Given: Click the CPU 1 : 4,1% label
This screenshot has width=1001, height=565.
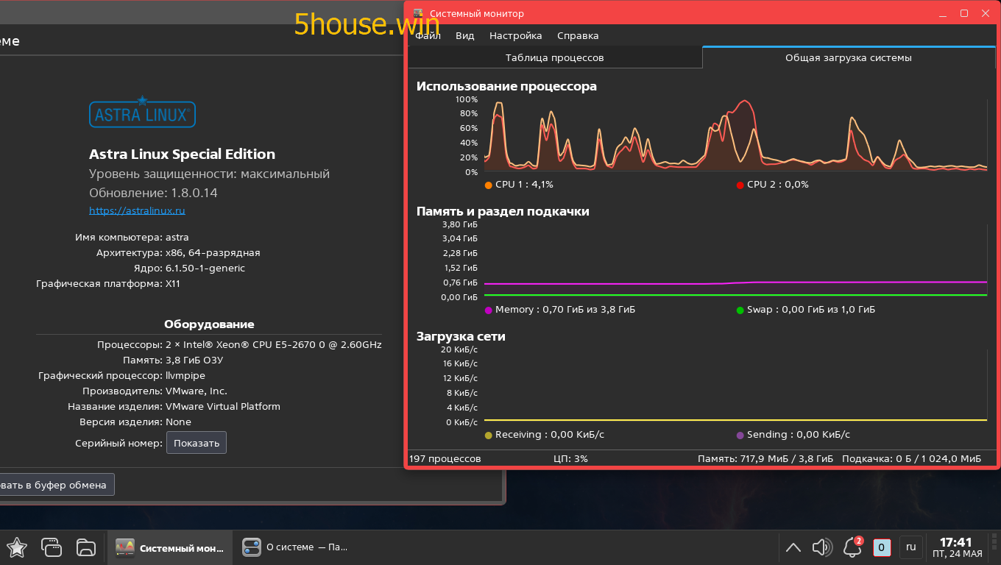Looking at the screenshot, I should [524, 185].
